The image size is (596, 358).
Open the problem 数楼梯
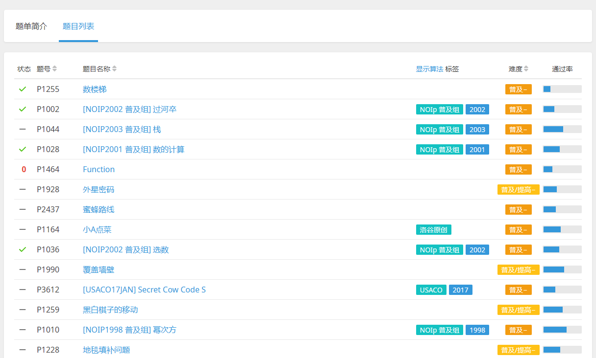point(95,89)
